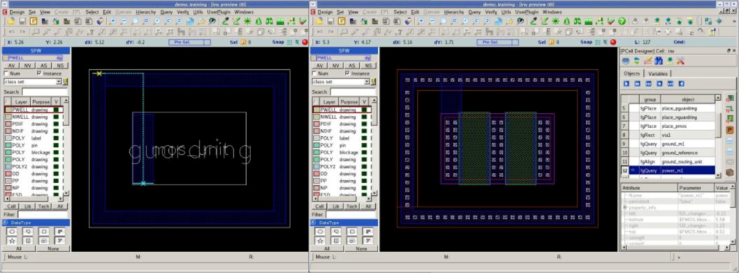Toggle the Instance checkbox in left window
The image size is (739, 273).
(39, 73)
